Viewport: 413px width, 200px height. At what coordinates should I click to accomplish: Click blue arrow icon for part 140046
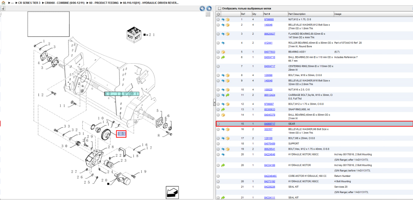click(x=223, y=25)
